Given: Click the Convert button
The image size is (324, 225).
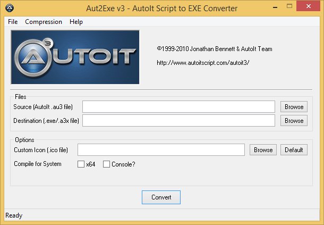Looking at the screenshot, I should pyautogui.click(x=161, y=197).
